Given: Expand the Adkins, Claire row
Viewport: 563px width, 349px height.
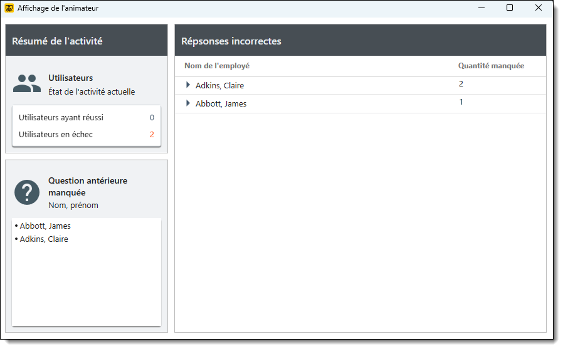Looking at the screenshot, I should pyautogui.click(x=187, y=85).
